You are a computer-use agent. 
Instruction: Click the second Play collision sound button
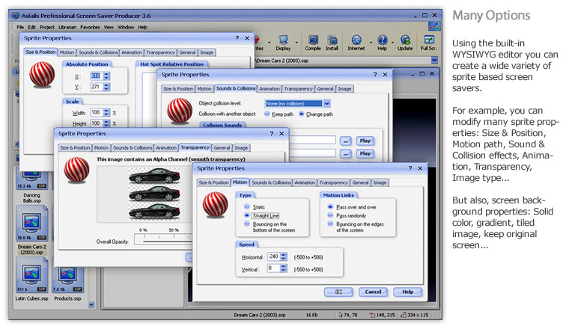(365, 153)
